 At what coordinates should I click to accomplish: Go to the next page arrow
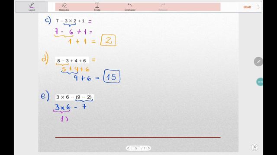[149, 148]
